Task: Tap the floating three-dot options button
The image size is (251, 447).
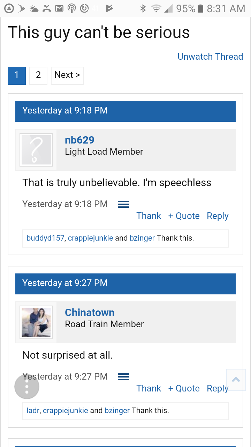Action: [27, 387]
